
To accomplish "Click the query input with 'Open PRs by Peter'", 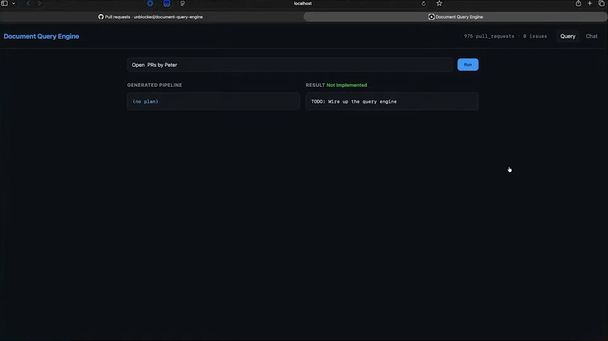I will pyautogui.click(x=290, y=65).
